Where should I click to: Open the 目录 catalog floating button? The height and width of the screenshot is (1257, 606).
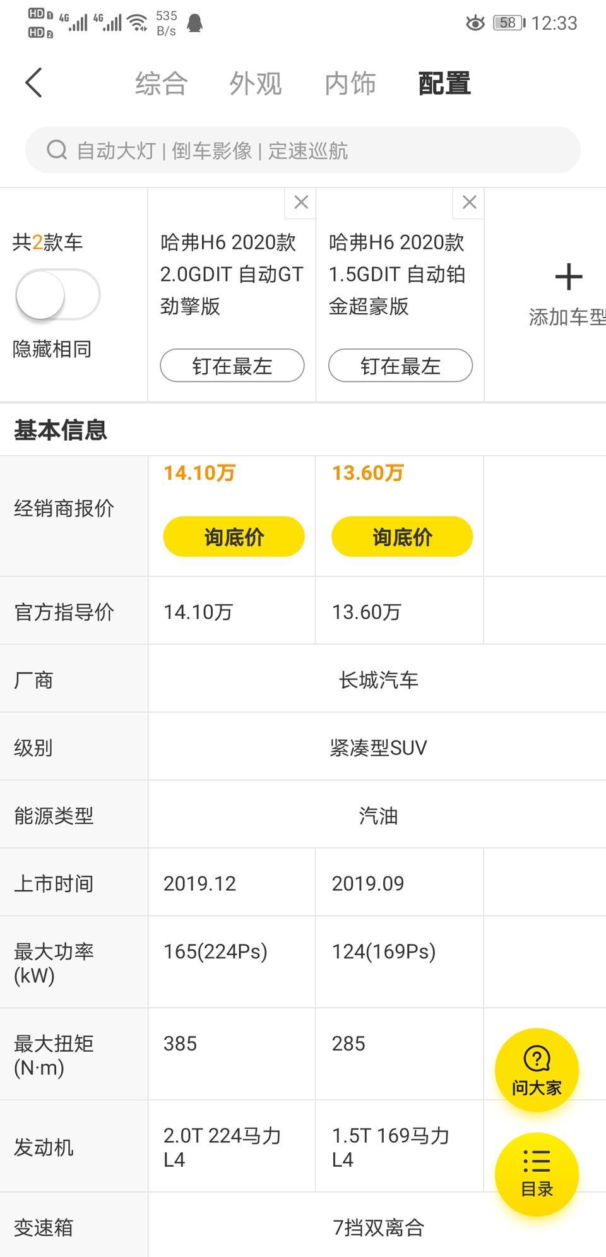click(x=537, y=1174)
